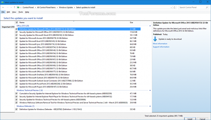Open recent locations dropdown arrow
The width and height of the screenshot is (211, 120).
point(11,8)
